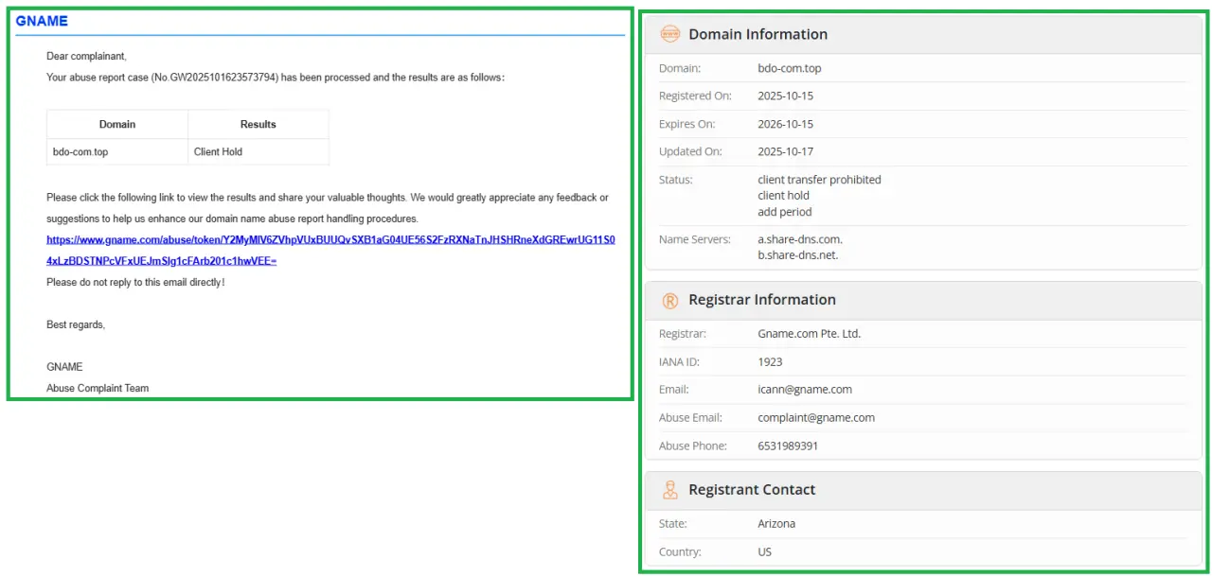
Task: Click the Expires On field label
Action: click(x=687, y=124)
